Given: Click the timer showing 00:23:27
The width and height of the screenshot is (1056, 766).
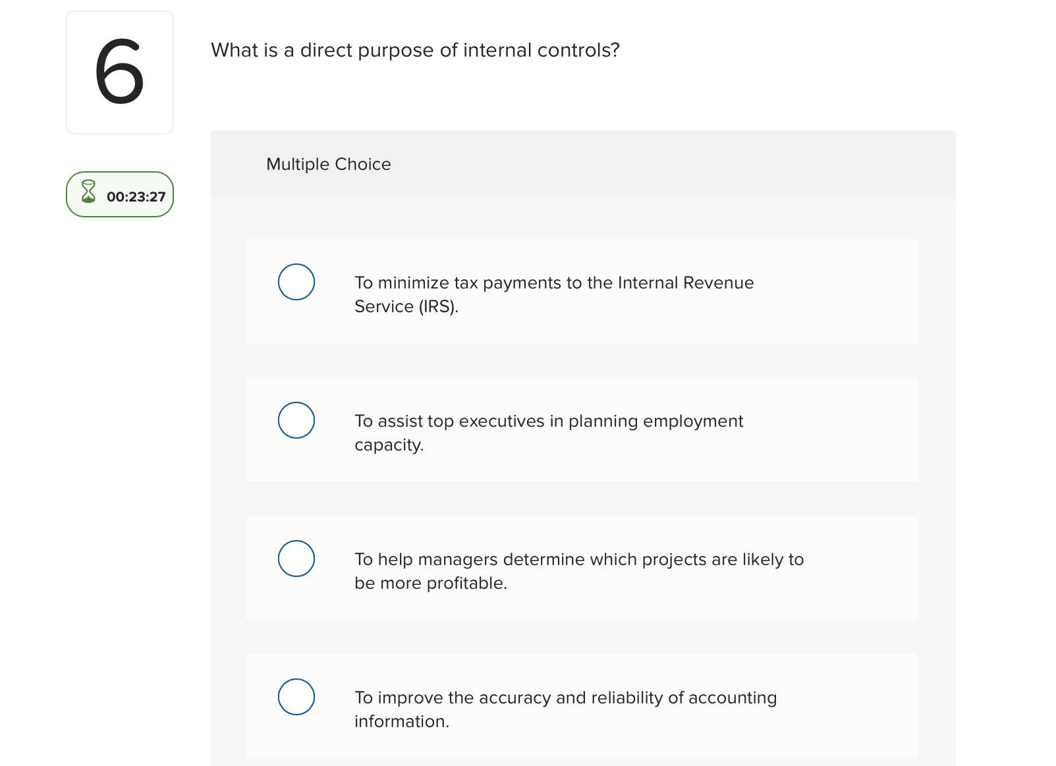Looking at the screenshot, I should tap(135, 195).
